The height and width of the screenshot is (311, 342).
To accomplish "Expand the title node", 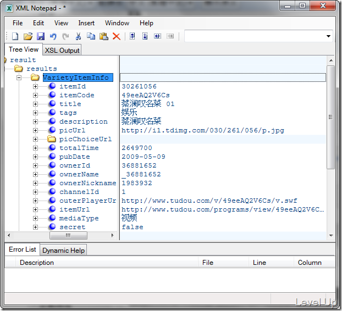I will pyautogui.click(x=35, y=104).
